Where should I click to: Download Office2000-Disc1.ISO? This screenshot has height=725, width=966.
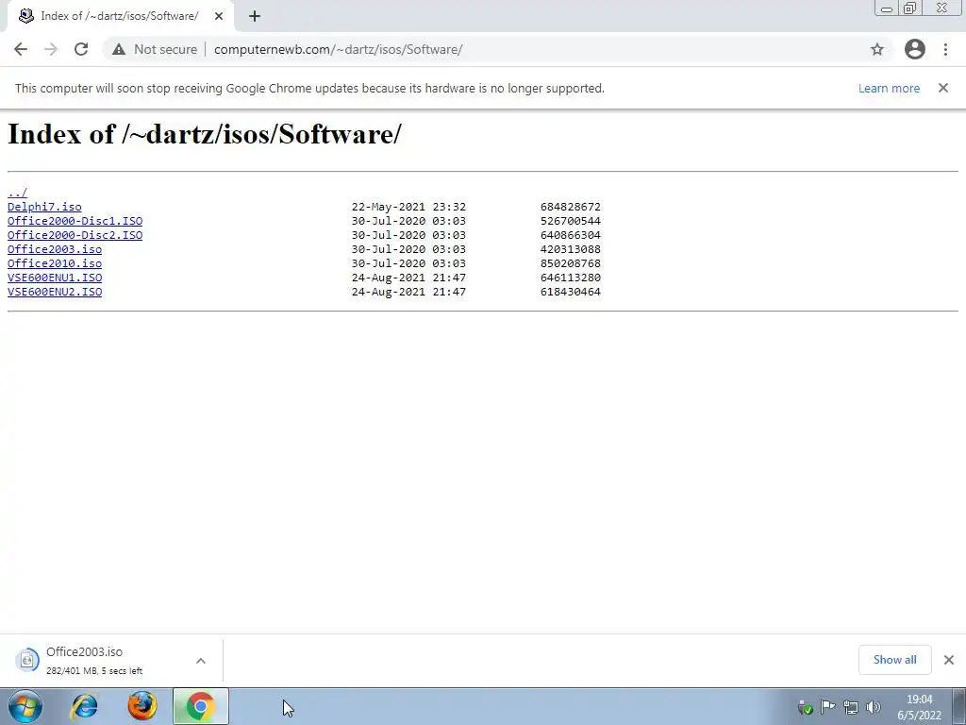(x=75, y=221)
